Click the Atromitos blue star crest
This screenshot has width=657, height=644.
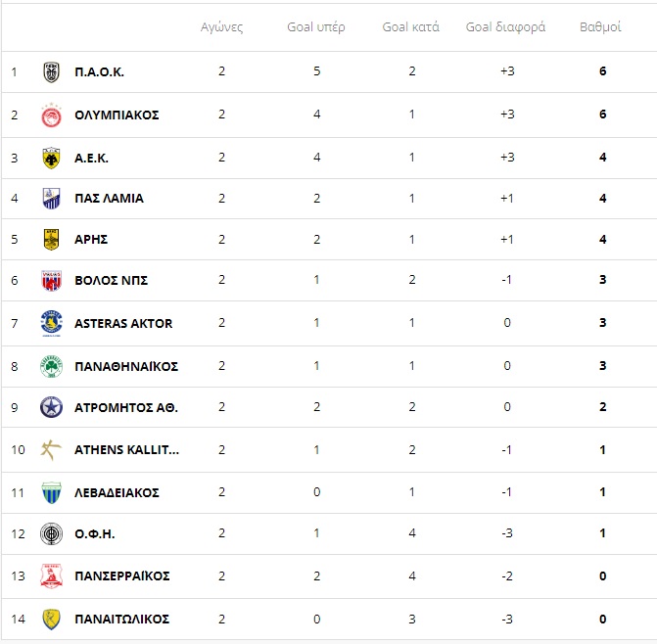(51, 407)
